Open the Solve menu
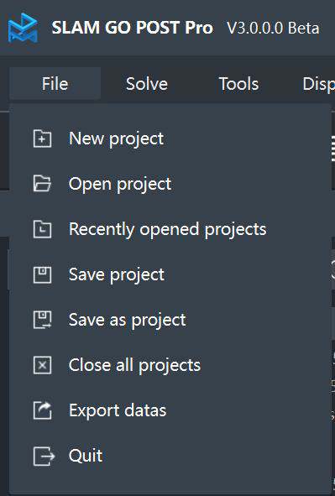335x496 pixels. [147, 84]
